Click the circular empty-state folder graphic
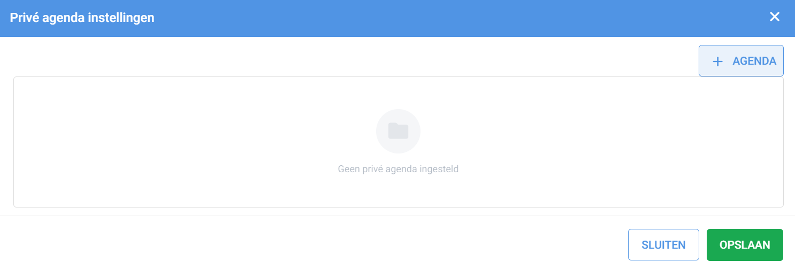 point(398,131)
